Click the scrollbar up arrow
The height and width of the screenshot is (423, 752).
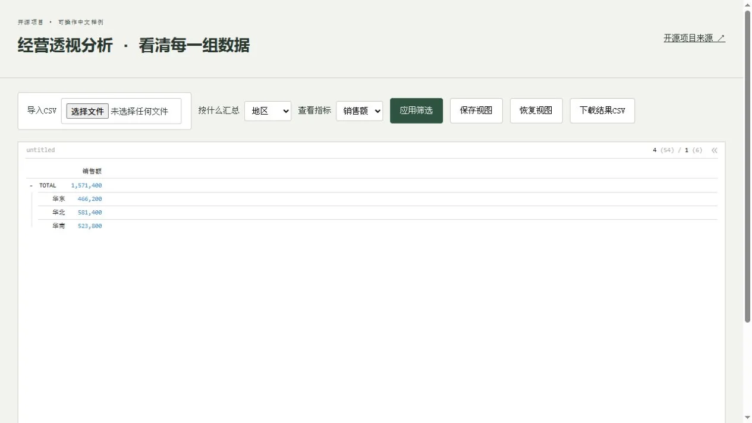pos(747,5)
